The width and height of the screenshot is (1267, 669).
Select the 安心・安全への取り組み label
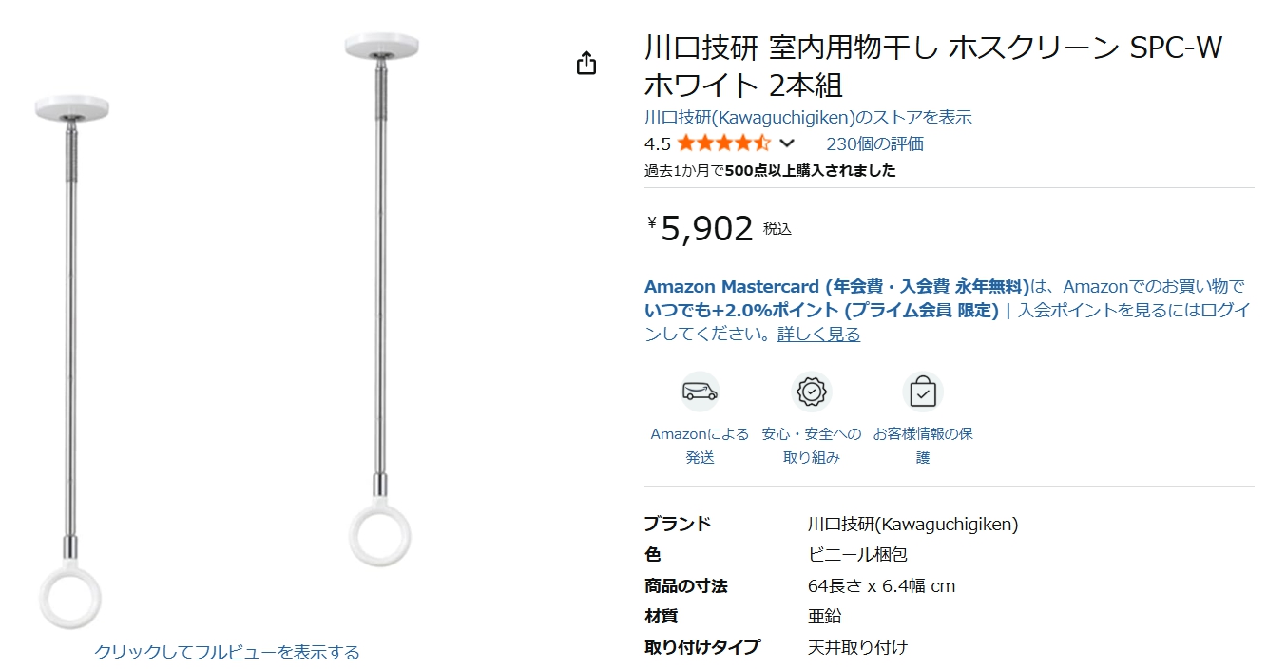[812, 446]
